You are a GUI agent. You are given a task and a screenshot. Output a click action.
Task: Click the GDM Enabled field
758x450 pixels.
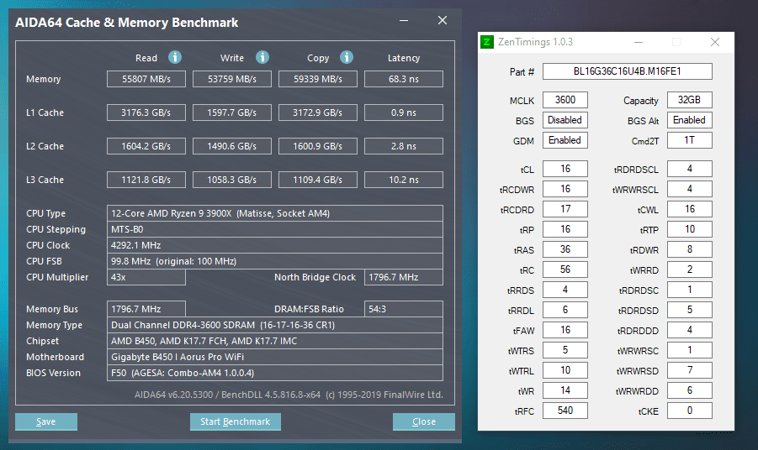click(565, 140)
